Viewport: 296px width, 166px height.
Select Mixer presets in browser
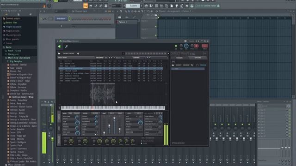pyautogui.click(x=12, y=39)
